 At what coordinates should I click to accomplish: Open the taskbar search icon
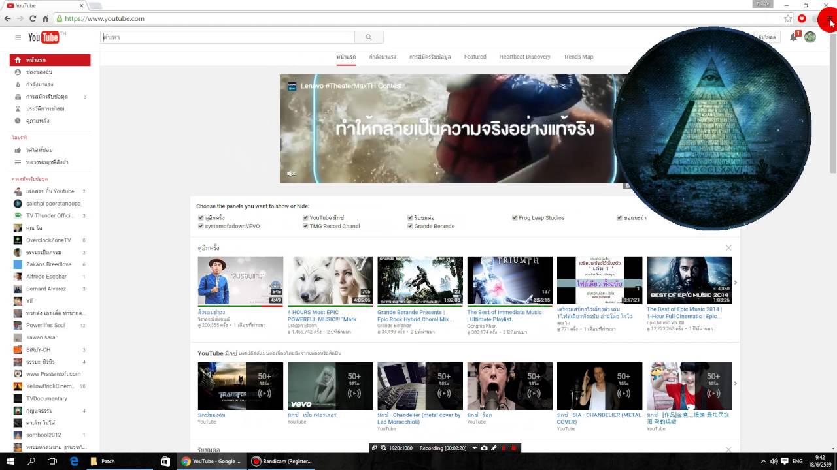pyautogui.click(x=31, y=461)
